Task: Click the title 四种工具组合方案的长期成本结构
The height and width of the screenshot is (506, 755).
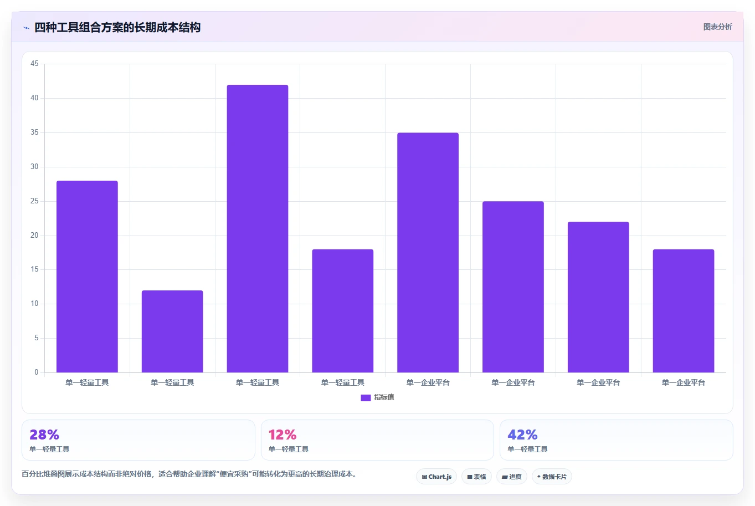Action: [117, 27]
